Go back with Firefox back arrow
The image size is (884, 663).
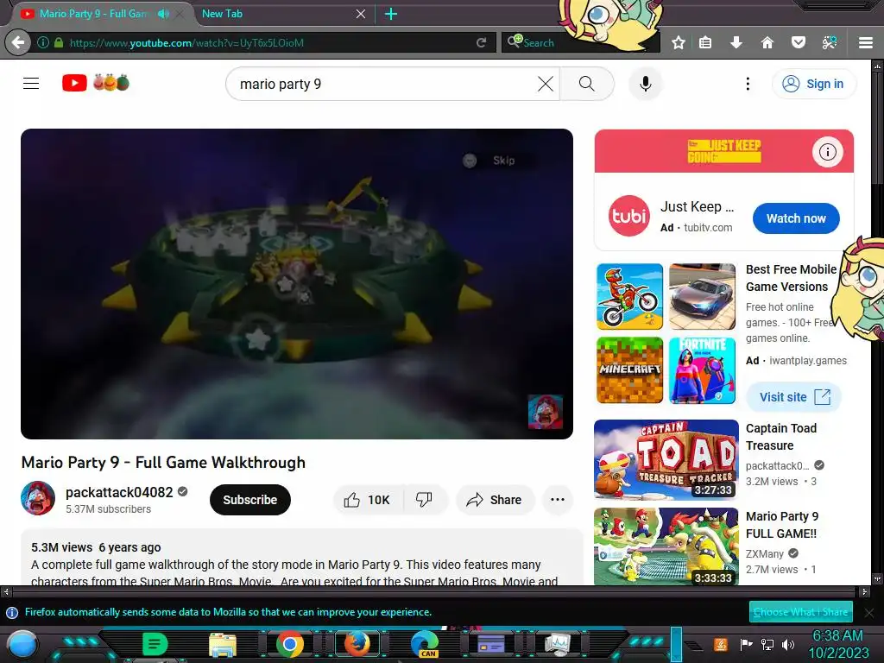18,42
